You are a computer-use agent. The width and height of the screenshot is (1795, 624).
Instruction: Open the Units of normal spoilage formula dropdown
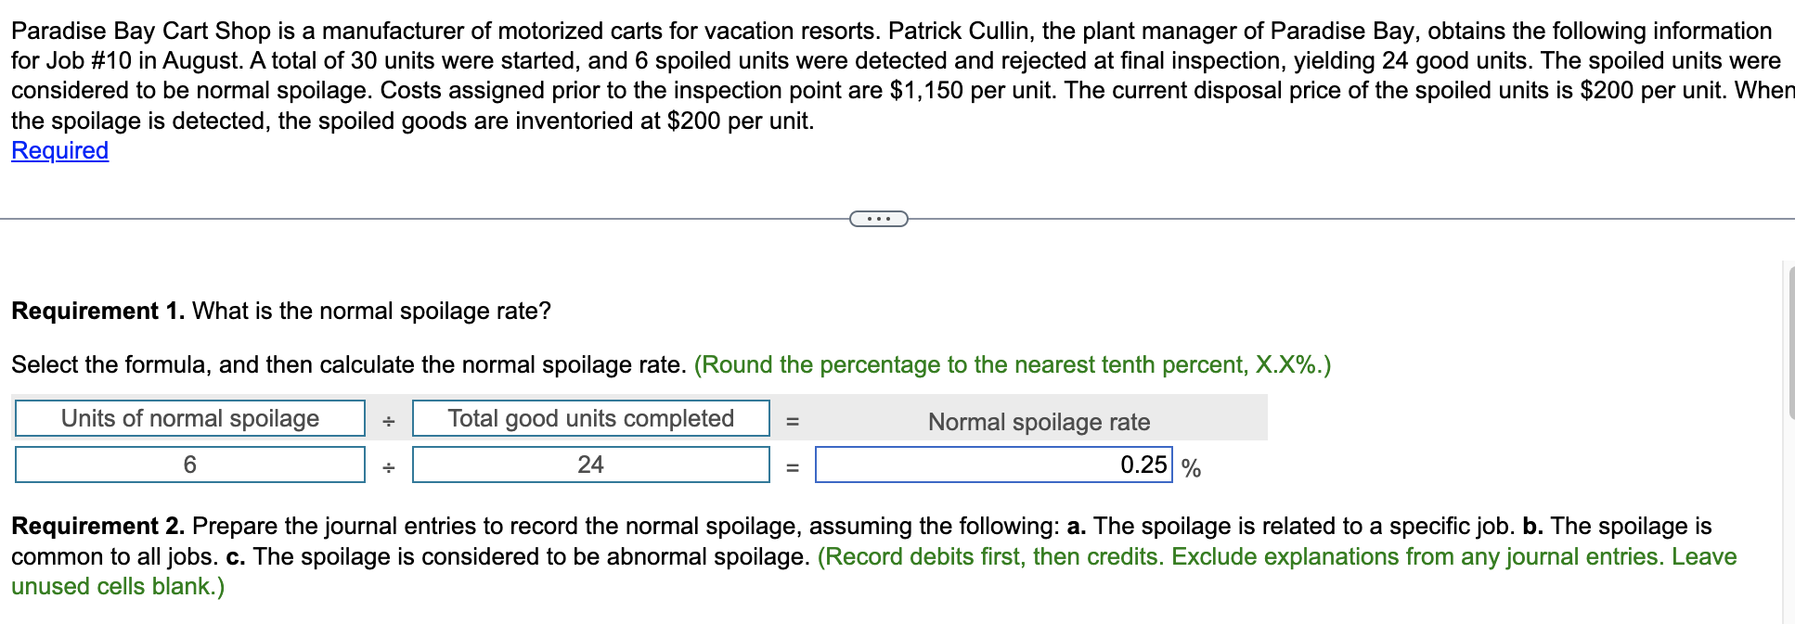(190, 418)
